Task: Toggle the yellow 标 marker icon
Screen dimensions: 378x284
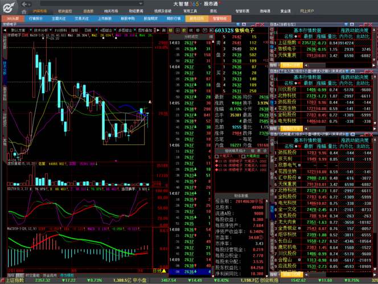Action: [x=171, y=30]
